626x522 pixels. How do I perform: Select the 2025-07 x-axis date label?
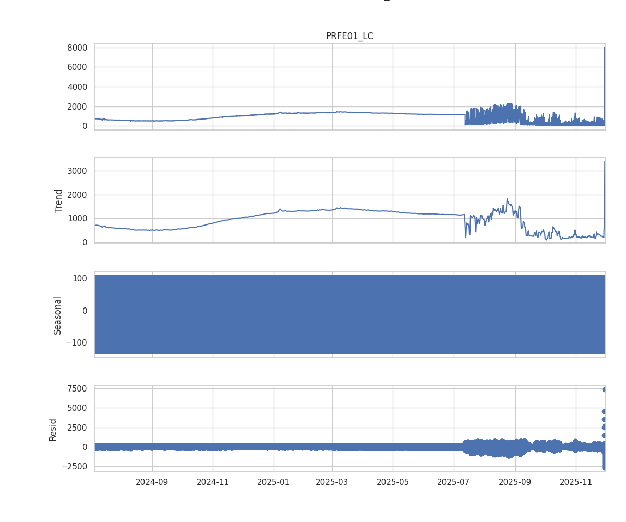(x=454, y=482)
